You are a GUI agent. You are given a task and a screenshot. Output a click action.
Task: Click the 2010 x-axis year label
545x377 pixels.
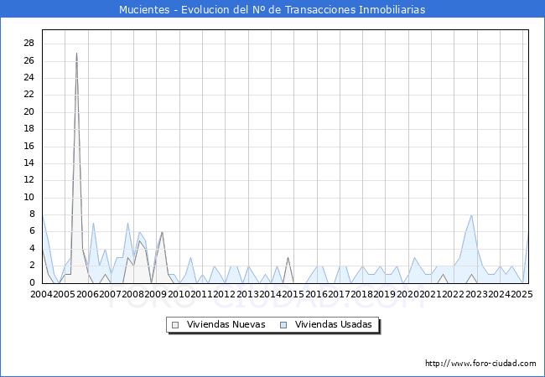(x=179, y=294)
